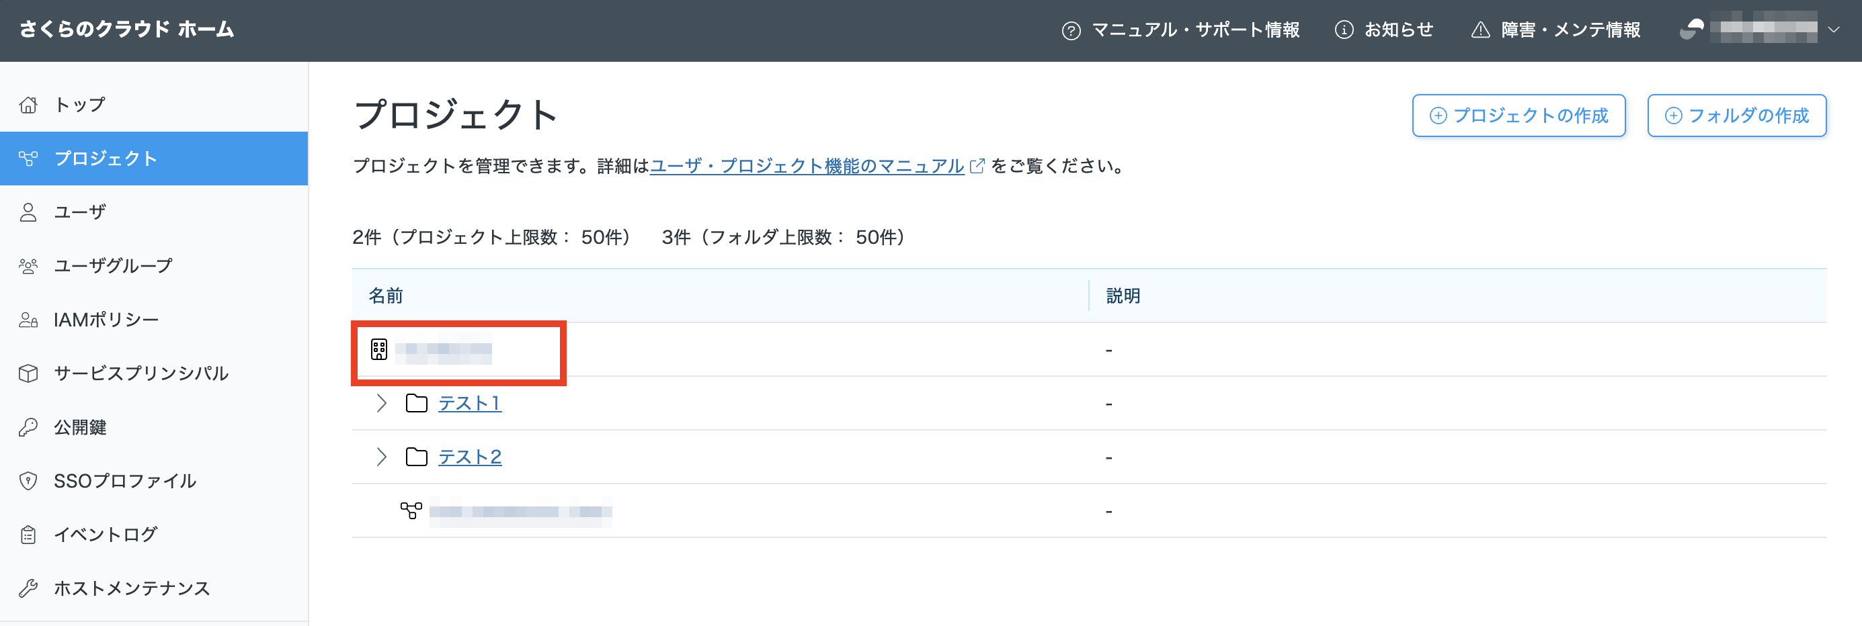Image resolution: width=1862 pixels, height=626 pixels.
Task: Open 障害・メンテ情報 in the header
Action: [1556, 30]
